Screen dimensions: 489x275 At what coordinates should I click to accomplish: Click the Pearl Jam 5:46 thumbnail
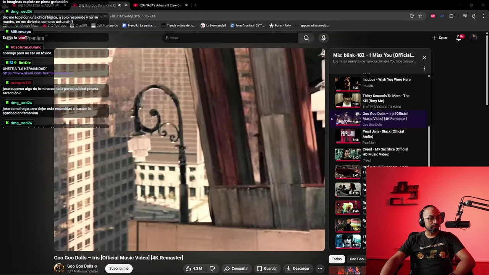point(348,136)
